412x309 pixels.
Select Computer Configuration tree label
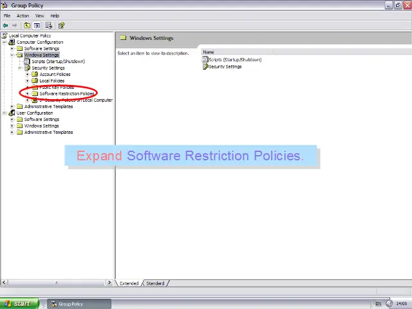[40, 42]
